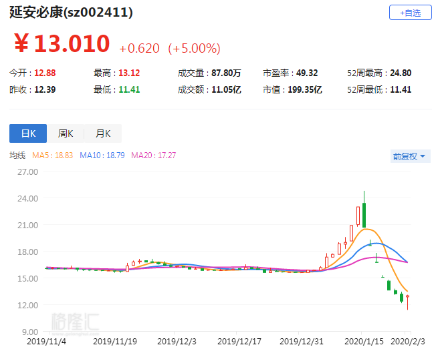
Task: Add stock via +自选 button
Action: tap(410, 13)
